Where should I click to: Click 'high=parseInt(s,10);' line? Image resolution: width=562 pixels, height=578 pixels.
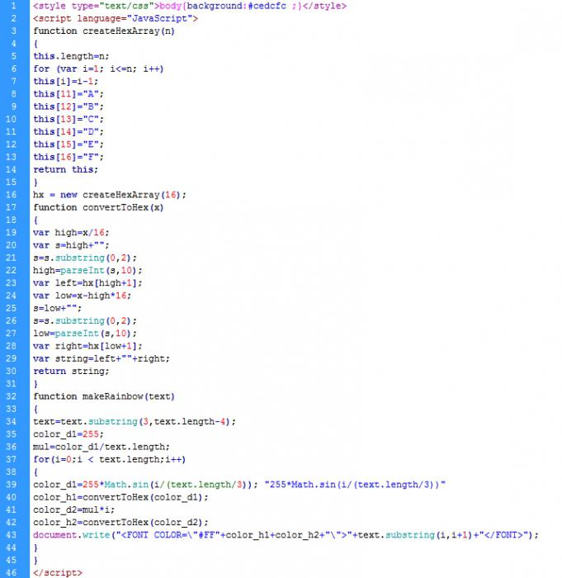pos(87,271)
